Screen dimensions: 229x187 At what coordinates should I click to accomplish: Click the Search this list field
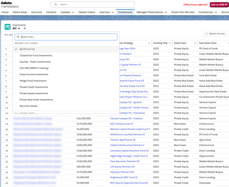tap(217, 34)
